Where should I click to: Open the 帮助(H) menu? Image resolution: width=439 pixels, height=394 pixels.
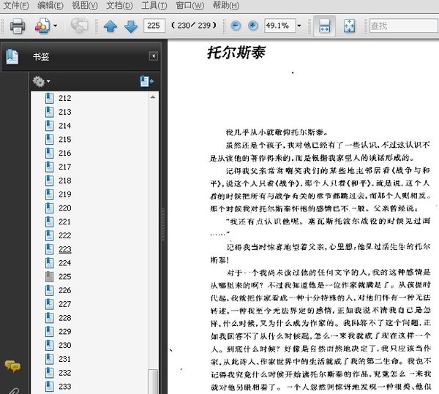tap(226, 5)
